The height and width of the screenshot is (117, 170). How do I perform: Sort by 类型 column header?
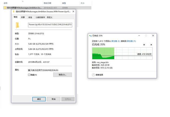coord(64,3)
